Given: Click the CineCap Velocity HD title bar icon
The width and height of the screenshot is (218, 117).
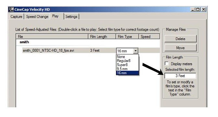Looking at the screenshot, I should (x=11, y=9).
